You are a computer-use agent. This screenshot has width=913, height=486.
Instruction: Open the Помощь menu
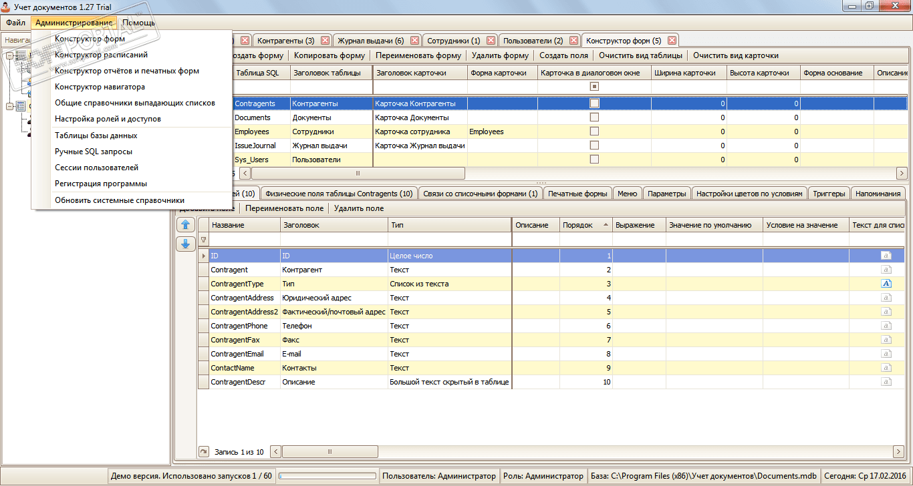[x=138, y=23]
